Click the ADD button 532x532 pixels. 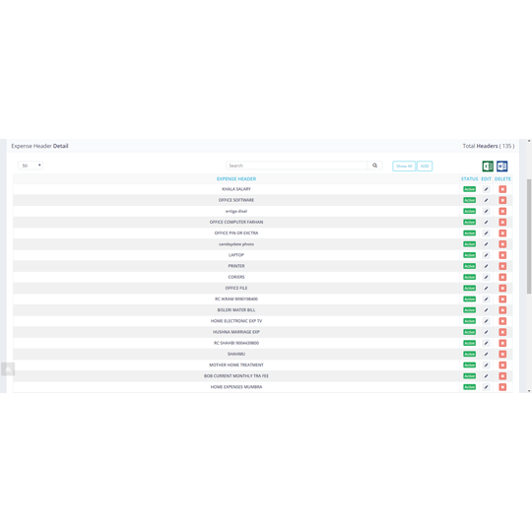(425, 166)
